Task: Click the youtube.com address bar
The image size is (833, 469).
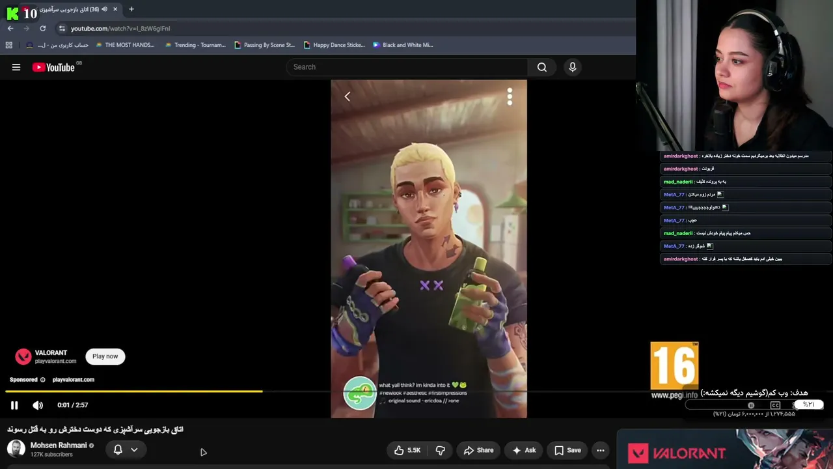Action: [345, 29]
